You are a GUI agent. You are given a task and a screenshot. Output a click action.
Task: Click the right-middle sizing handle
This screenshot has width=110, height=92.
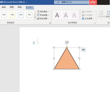click(x=79, y=58)
